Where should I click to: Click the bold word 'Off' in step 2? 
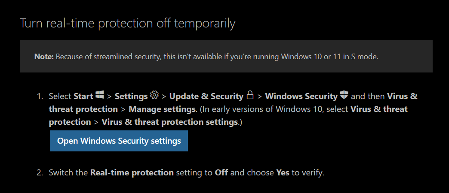(x=221, y=173)
